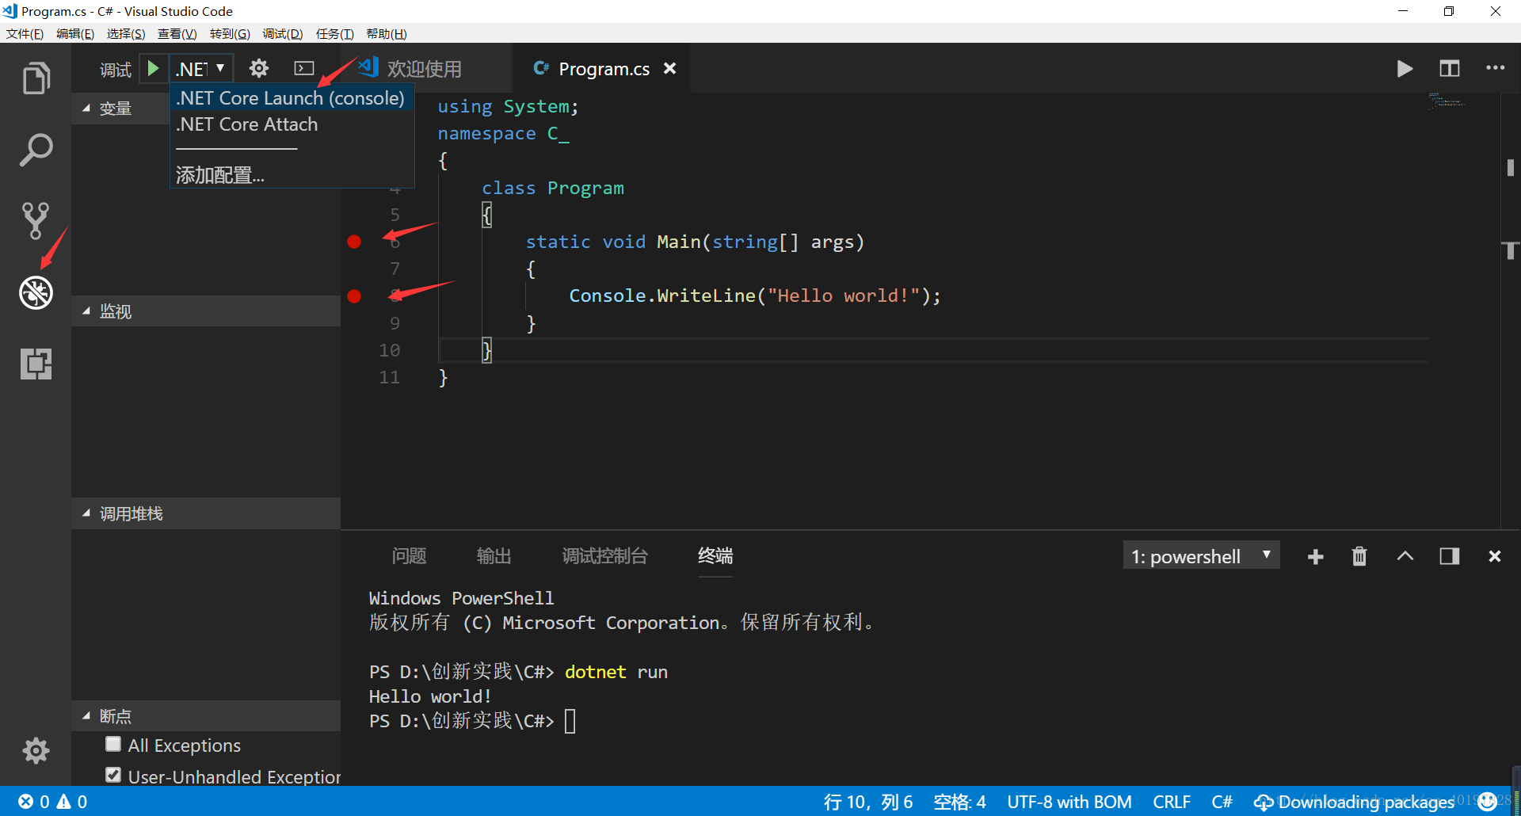Click the line and column indicator 行 10, 列 6
The image size is (1521, 816).
pos(868,802)
